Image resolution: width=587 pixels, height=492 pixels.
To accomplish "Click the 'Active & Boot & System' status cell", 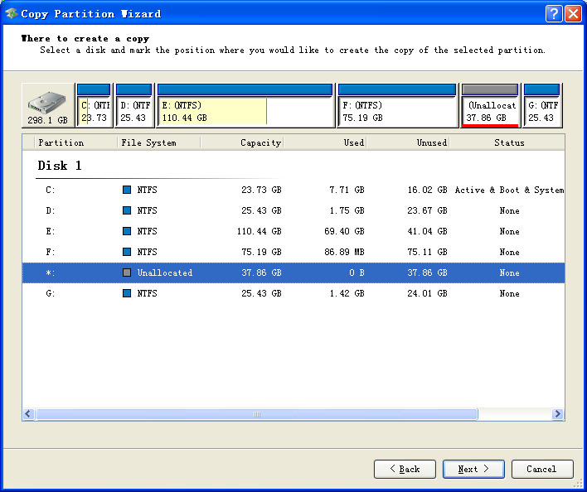I will tap(509, 190).
